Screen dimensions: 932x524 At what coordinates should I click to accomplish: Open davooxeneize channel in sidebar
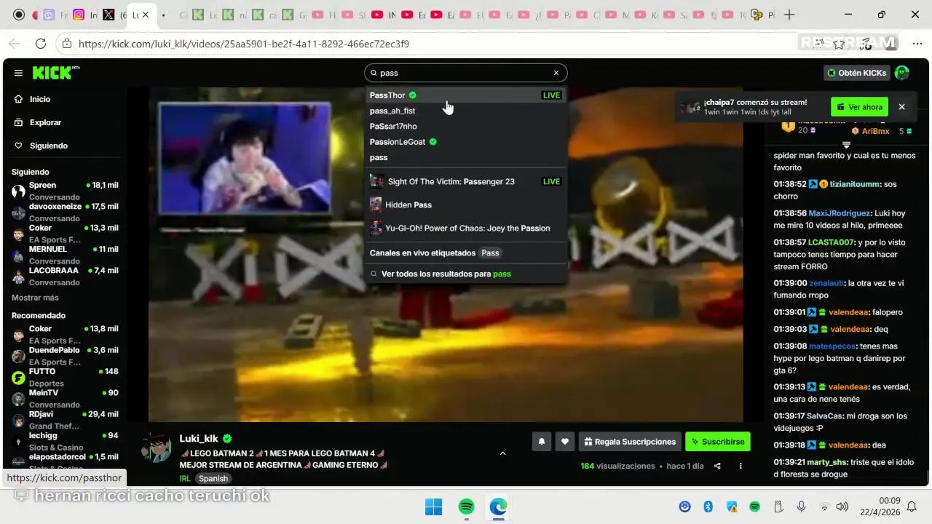[64, 212]
